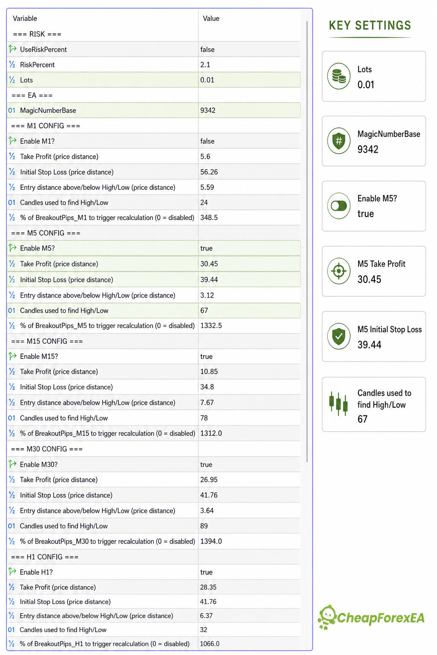The width and height of the screenshot is (437, 655).
Task: Select the value 1394.0 for BreakoutPips_M30
Action: [x=211, y=542]
